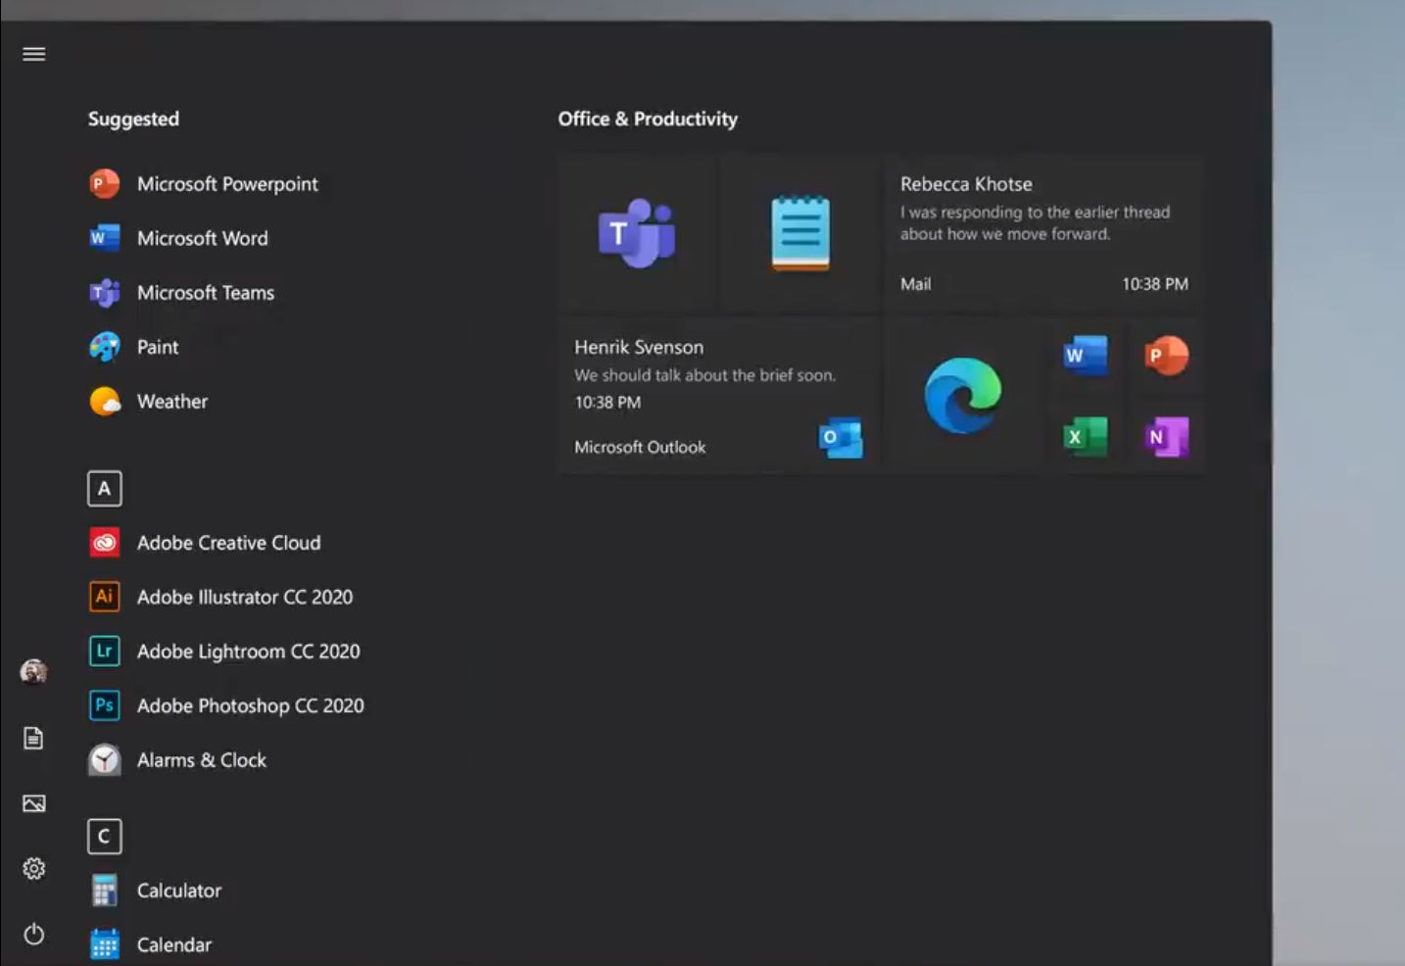This screenshot has width=1405, height=966.
Task: Open the small PowerPoint tile
Action: [x=1166, y=356]
